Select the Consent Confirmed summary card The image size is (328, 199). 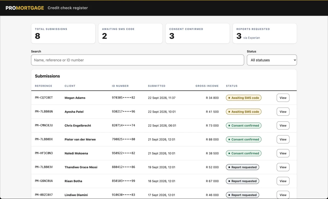[198, 33]
